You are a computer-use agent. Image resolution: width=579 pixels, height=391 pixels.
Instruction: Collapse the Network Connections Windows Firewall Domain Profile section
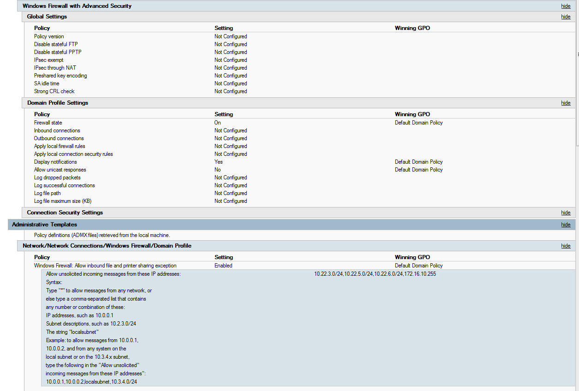point(566,245)
